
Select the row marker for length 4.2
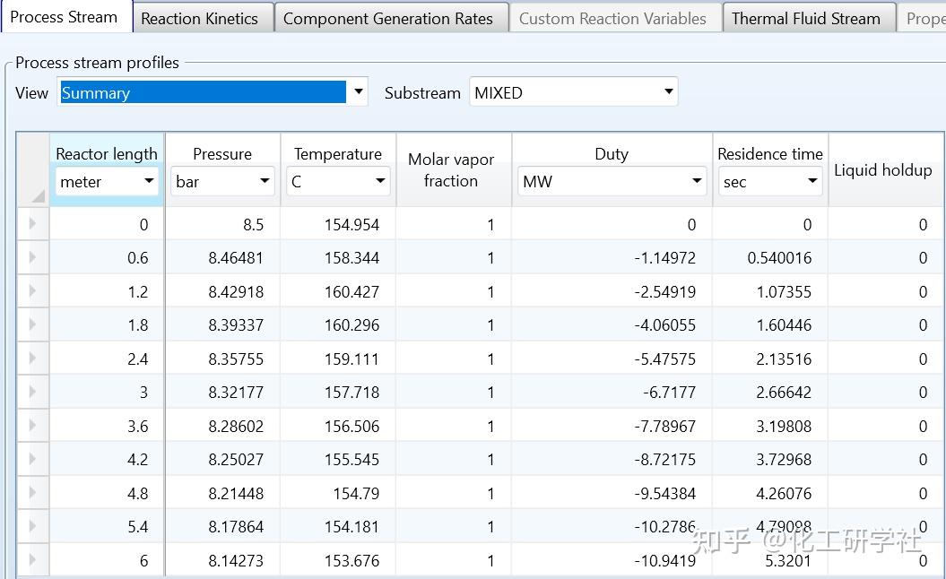pos(33,460)
